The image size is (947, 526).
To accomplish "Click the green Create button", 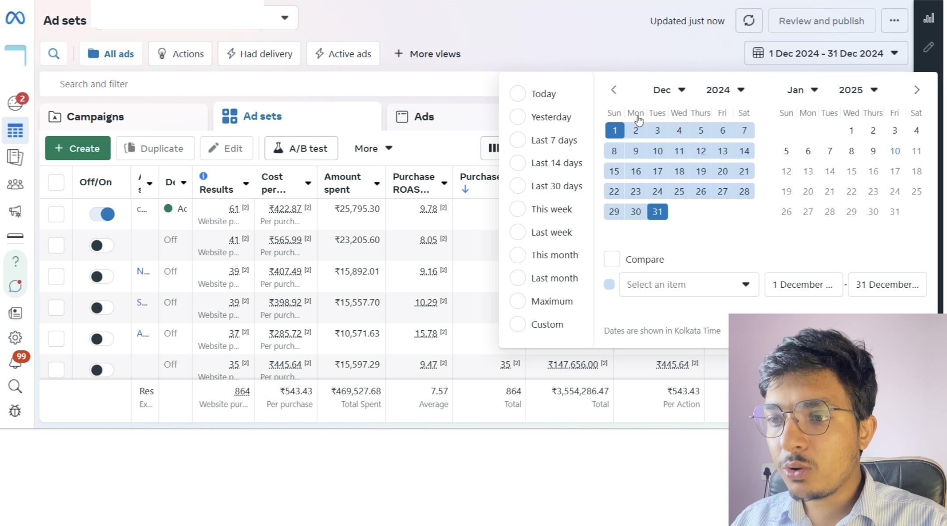I will coord(78,148).
